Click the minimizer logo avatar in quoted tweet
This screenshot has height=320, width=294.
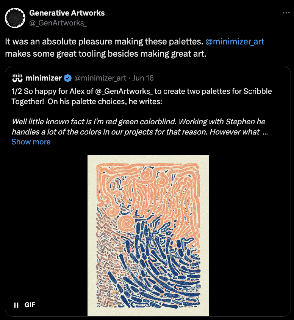point(17,78)
